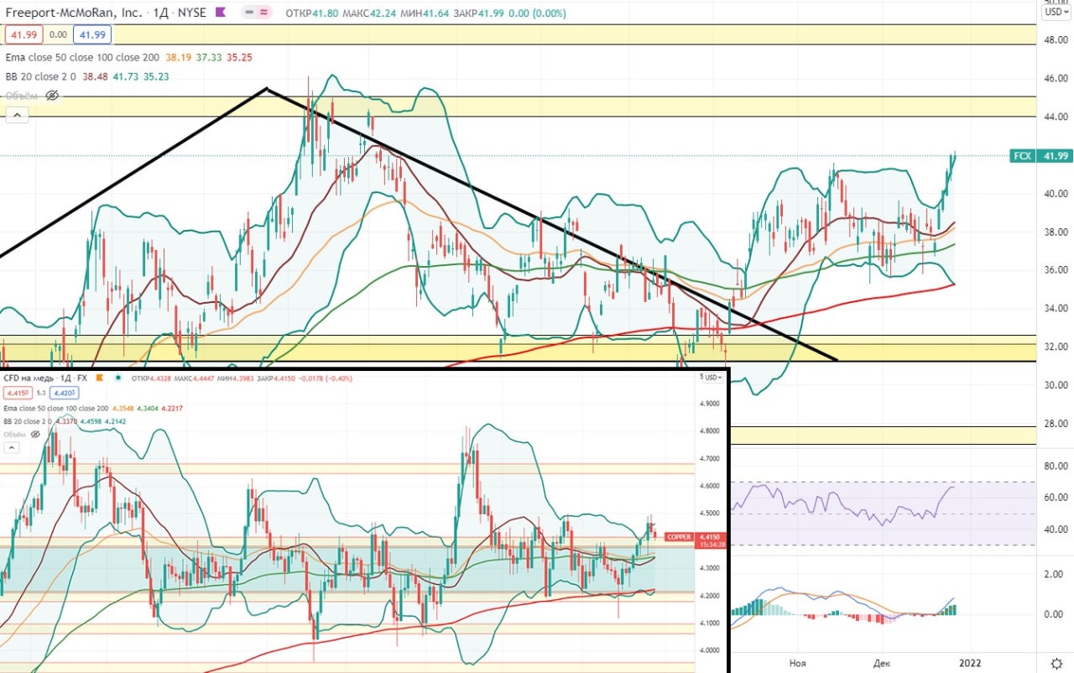Image resolution: width=1074 pixels, height=673 pixels.
Task: Click the green market status dot on the copper chart
Action: pos(117,378)
